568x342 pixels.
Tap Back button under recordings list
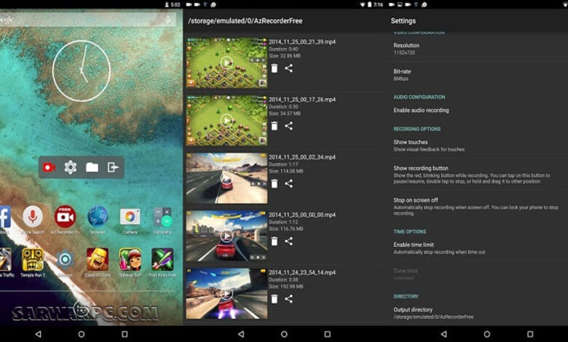coord(241,334)
